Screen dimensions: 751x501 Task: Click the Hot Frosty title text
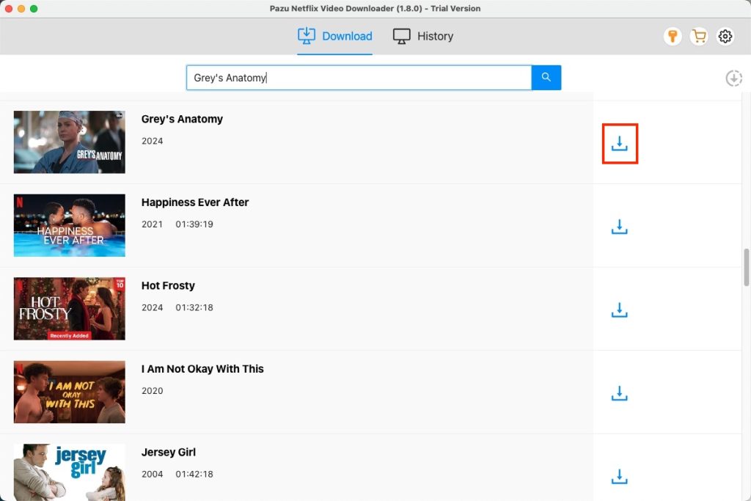168,286
